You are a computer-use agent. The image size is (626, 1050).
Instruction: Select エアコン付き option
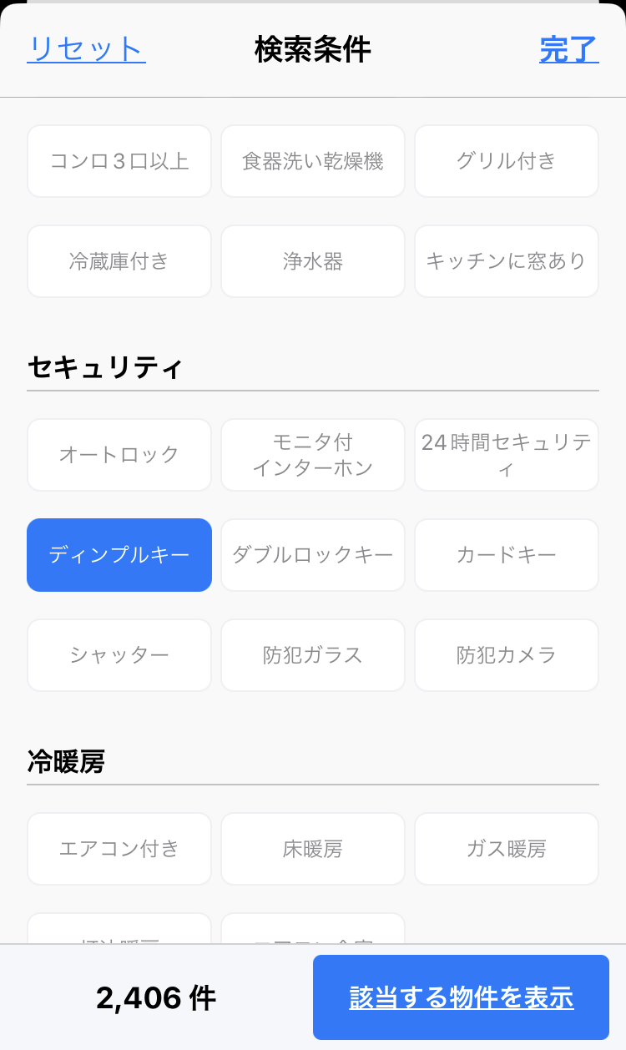pyautogui.click(x=119, y=849)
